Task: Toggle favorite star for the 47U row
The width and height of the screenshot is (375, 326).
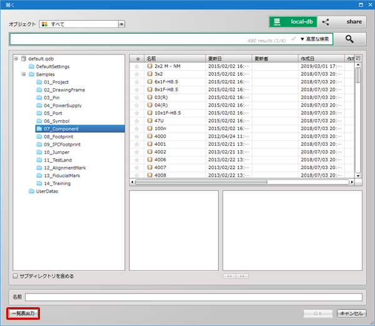Action: pos(136,121)
